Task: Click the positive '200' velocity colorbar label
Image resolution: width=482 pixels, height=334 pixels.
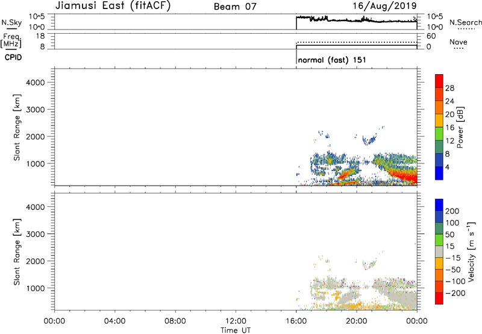Action: click(452, 211)
